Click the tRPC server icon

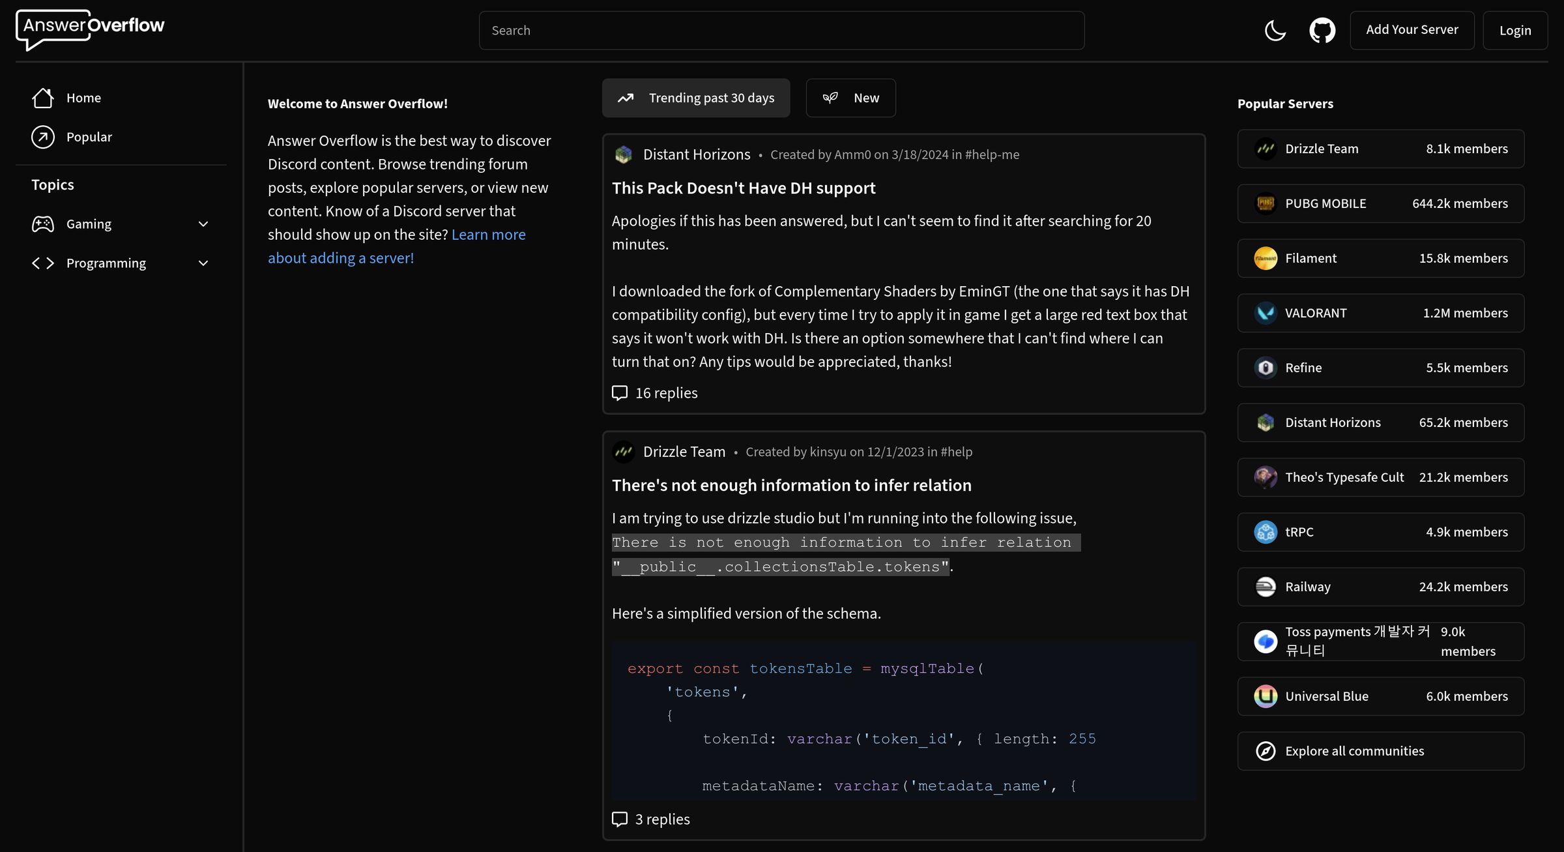click(1266, 532)
